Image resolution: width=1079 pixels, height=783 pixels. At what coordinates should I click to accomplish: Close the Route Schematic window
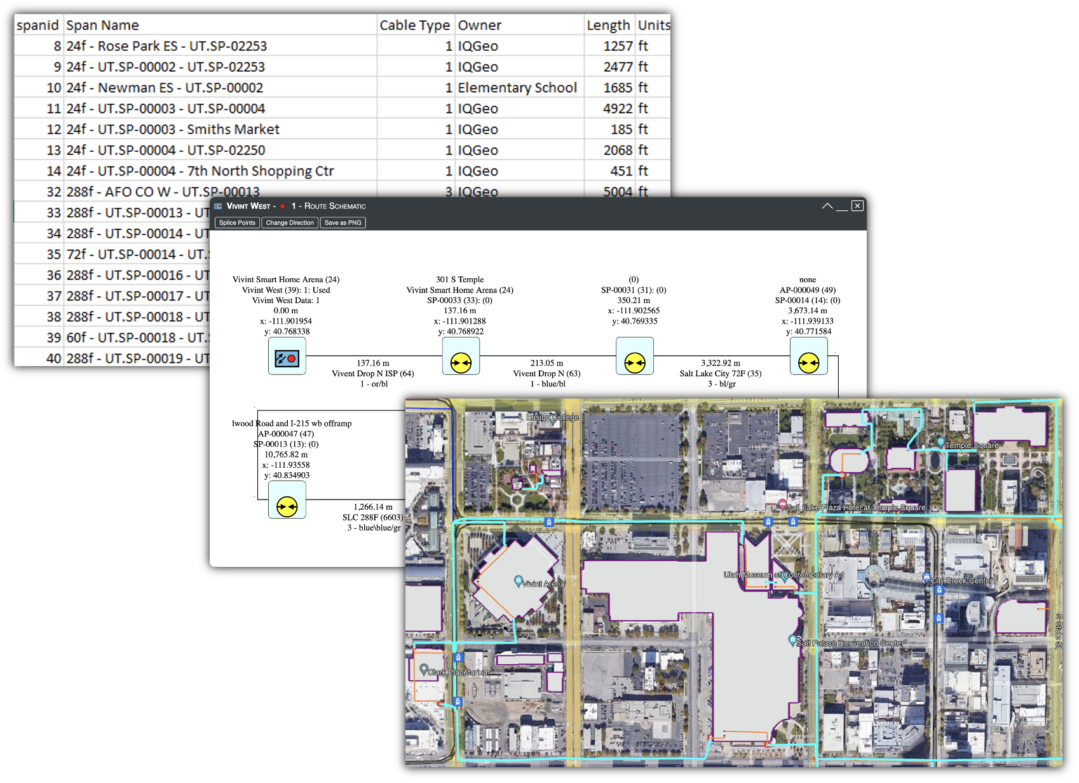(x=857, y=206)
